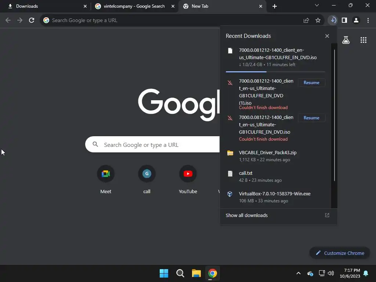Click the bookmark star icon

(x=318, y=21)
